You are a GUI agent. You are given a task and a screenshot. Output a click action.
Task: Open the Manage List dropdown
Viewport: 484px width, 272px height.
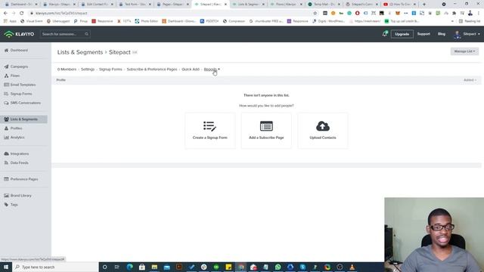(464, 51)
